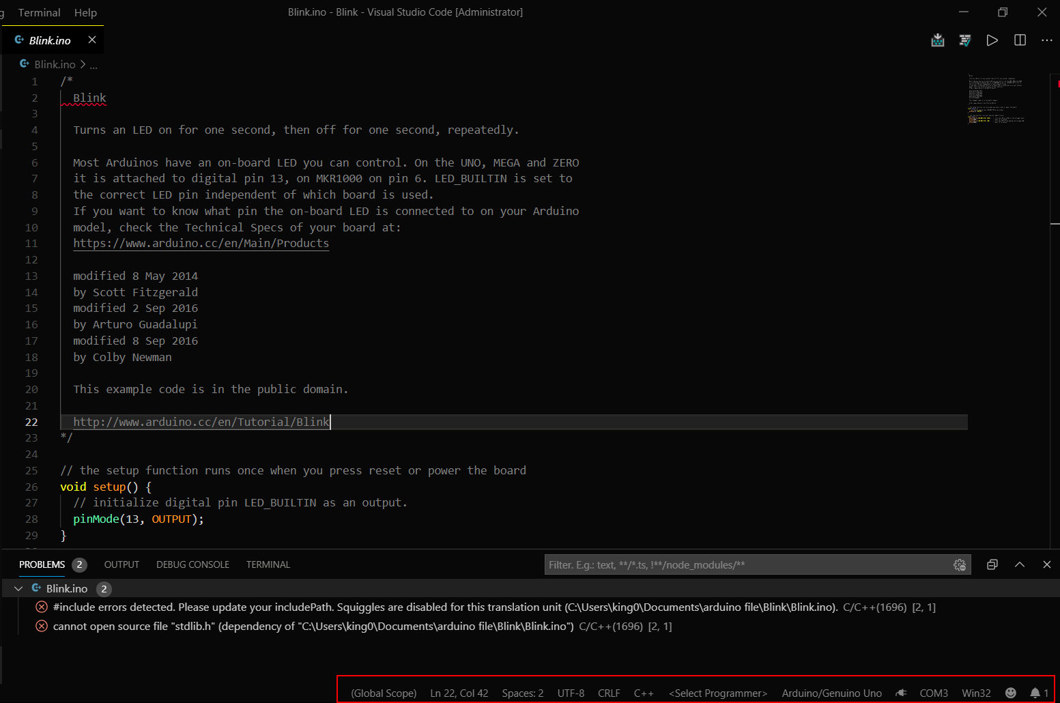Click the error icon beside #include errors

coord(42,607)
